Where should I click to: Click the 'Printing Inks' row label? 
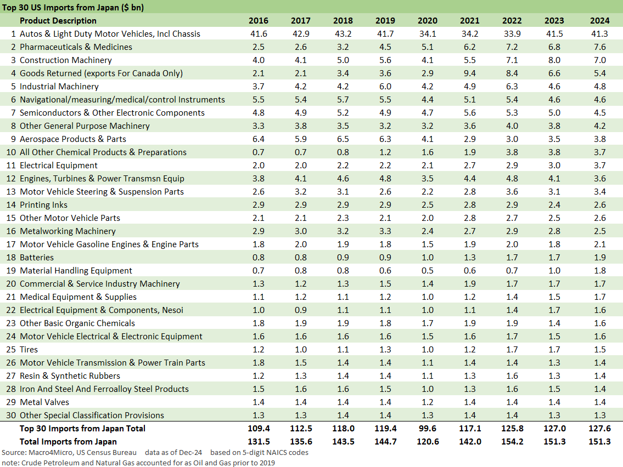(x=44, y=205)
